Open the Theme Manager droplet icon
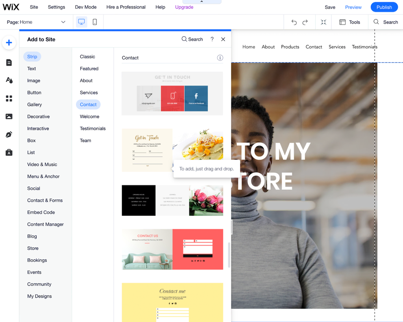The width and height of the screenshot is (403, 322). coord(9,80)
